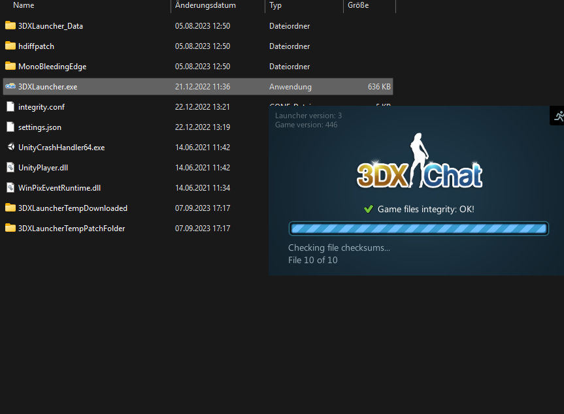This screenshot has width=564, height=414.
Task: Click the UnityPlayer.dll file icon
Action: click(10, 167)
